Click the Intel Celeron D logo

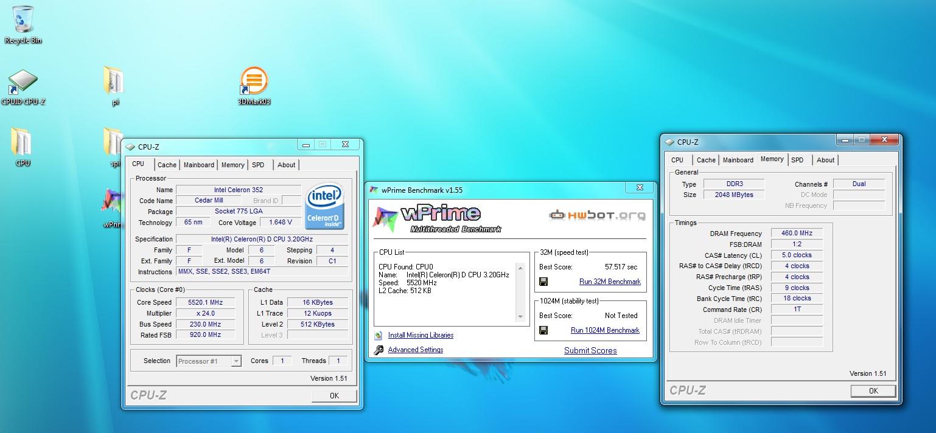[x=325, y=206]
